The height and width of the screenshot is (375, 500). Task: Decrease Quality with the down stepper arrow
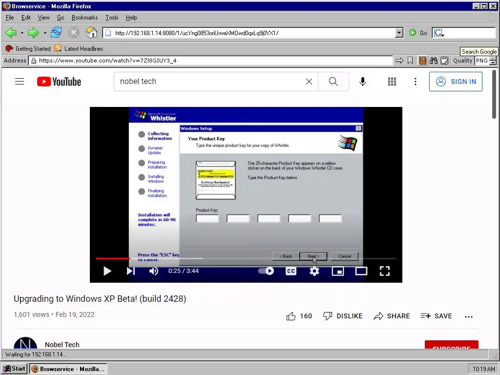493,63
